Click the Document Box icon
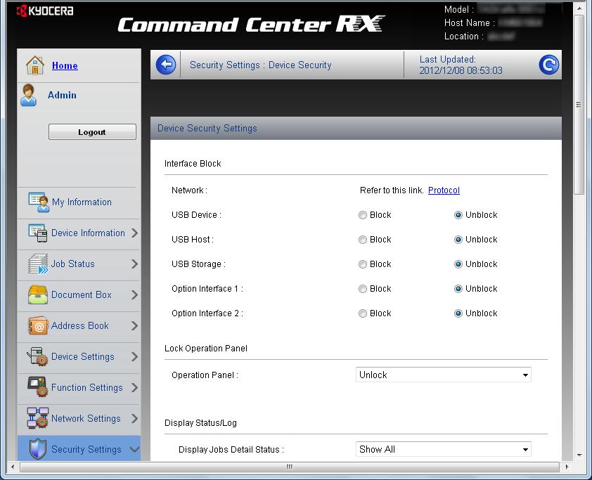The height and width of the screenshot is (480, 592). 38,294
